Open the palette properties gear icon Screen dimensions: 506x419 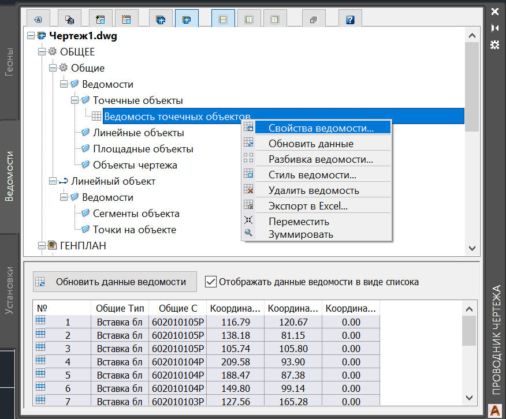pyautogui.click(x=494, y=44)
